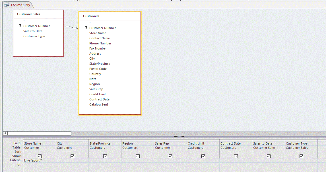
Task: Select the Catalog Sent field in Customers
Action: click(x=99, y=104)
